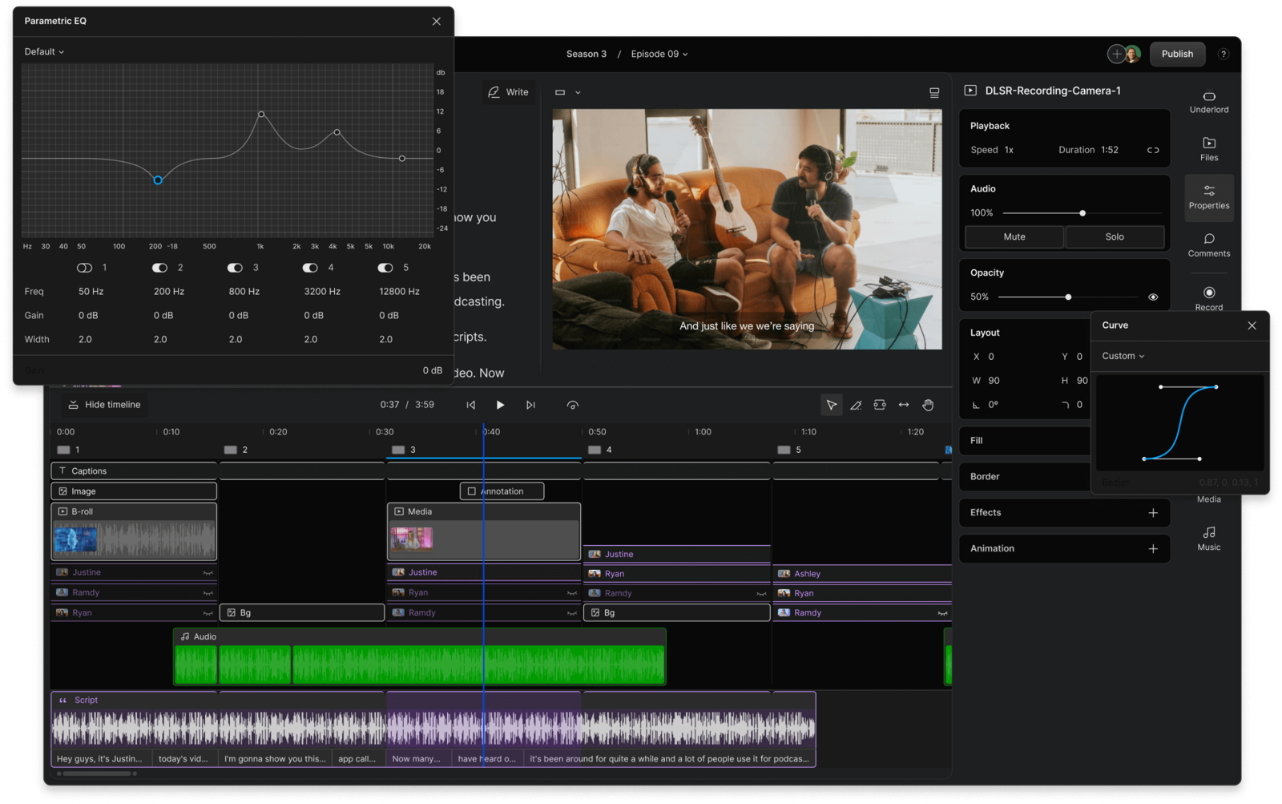Open the Default preset dropdown in Parametric EQ
The height and width of the screenshot is (804, 1282).
point(43,51)
